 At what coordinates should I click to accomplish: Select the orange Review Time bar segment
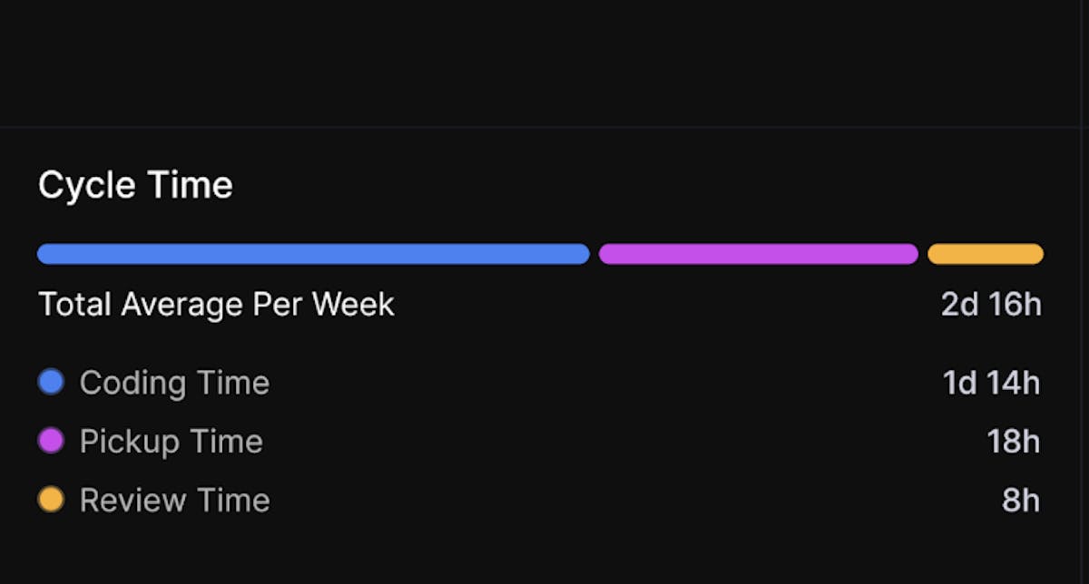[986, 254]
